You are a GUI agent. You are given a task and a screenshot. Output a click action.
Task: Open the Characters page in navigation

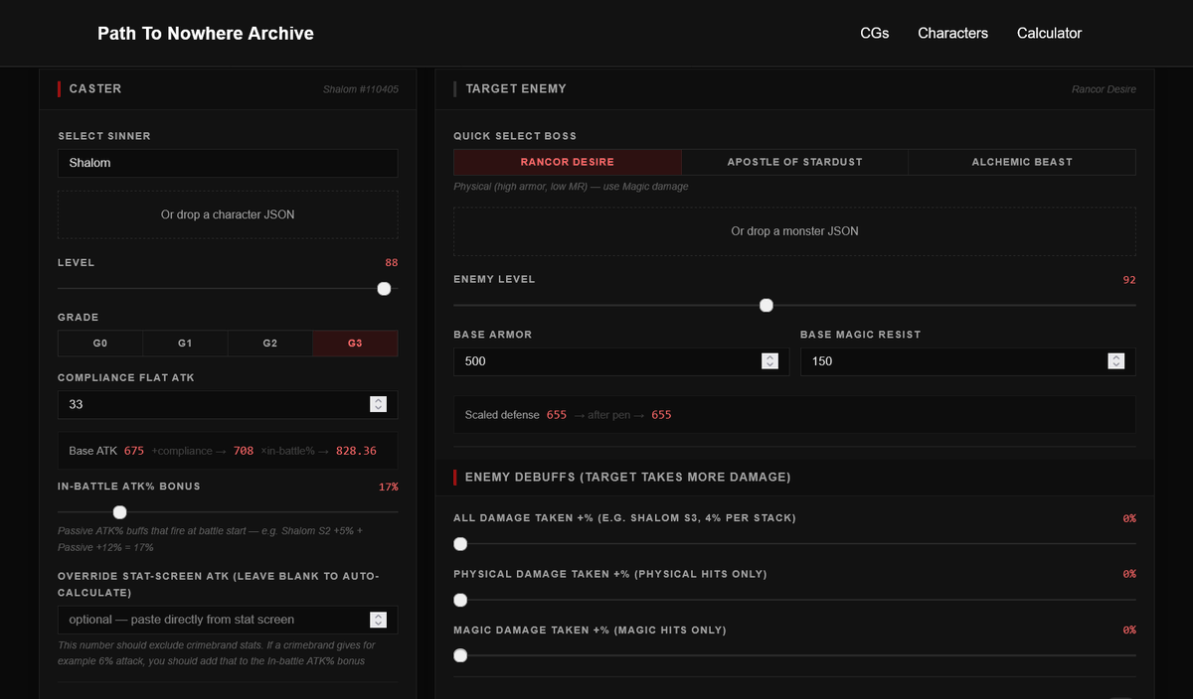pos(952,33)
